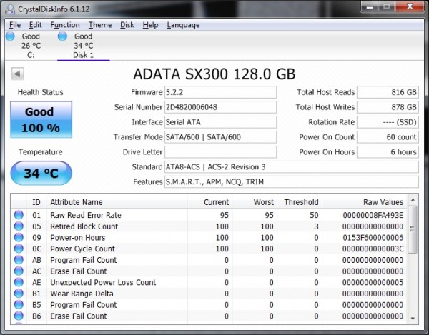Click the Good 100 % health status button
This screenshot has height=335, width=429.
(41, 119)
